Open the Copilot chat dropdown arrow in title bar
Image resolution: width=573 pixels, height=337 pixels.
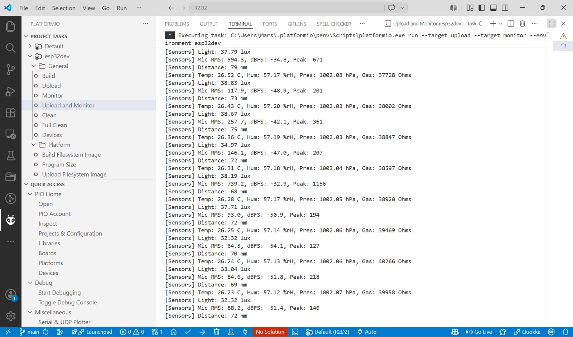403,8
